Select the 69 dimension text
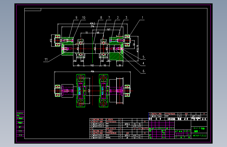This screenshot has width=227, height=147. [x=98, y=33]
